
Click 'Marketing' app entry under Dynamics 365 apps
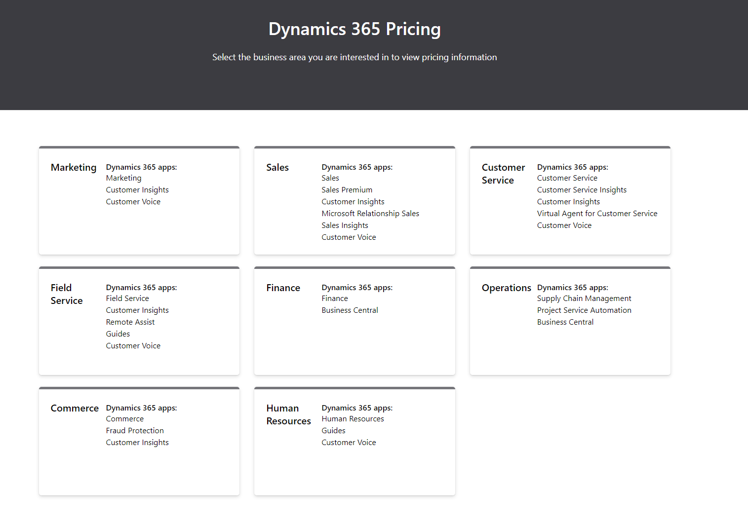[x=123, y=178]
